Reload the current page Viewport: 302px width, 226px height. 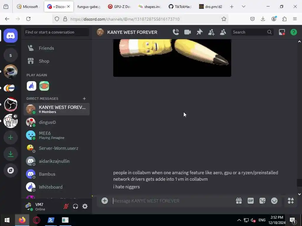tap(28, 19)
